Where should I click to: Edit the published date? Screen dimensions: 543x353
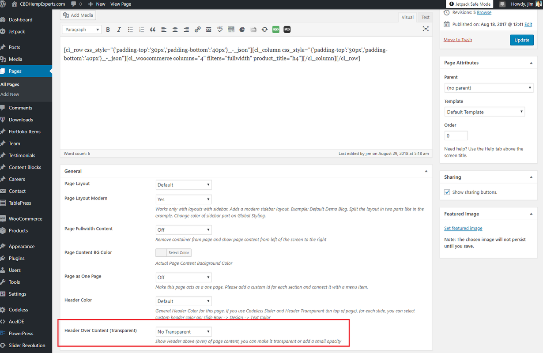(x=528, y=25)
